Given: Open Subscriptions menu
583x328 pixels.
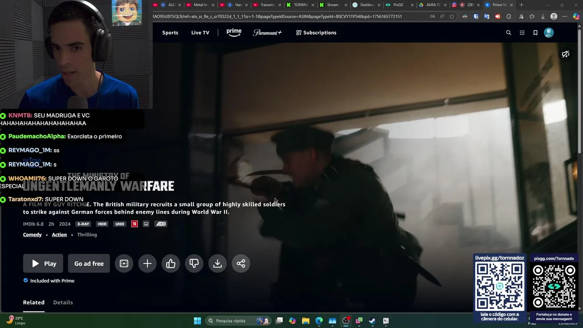Looking at the screenshot, I should (316, 33).
